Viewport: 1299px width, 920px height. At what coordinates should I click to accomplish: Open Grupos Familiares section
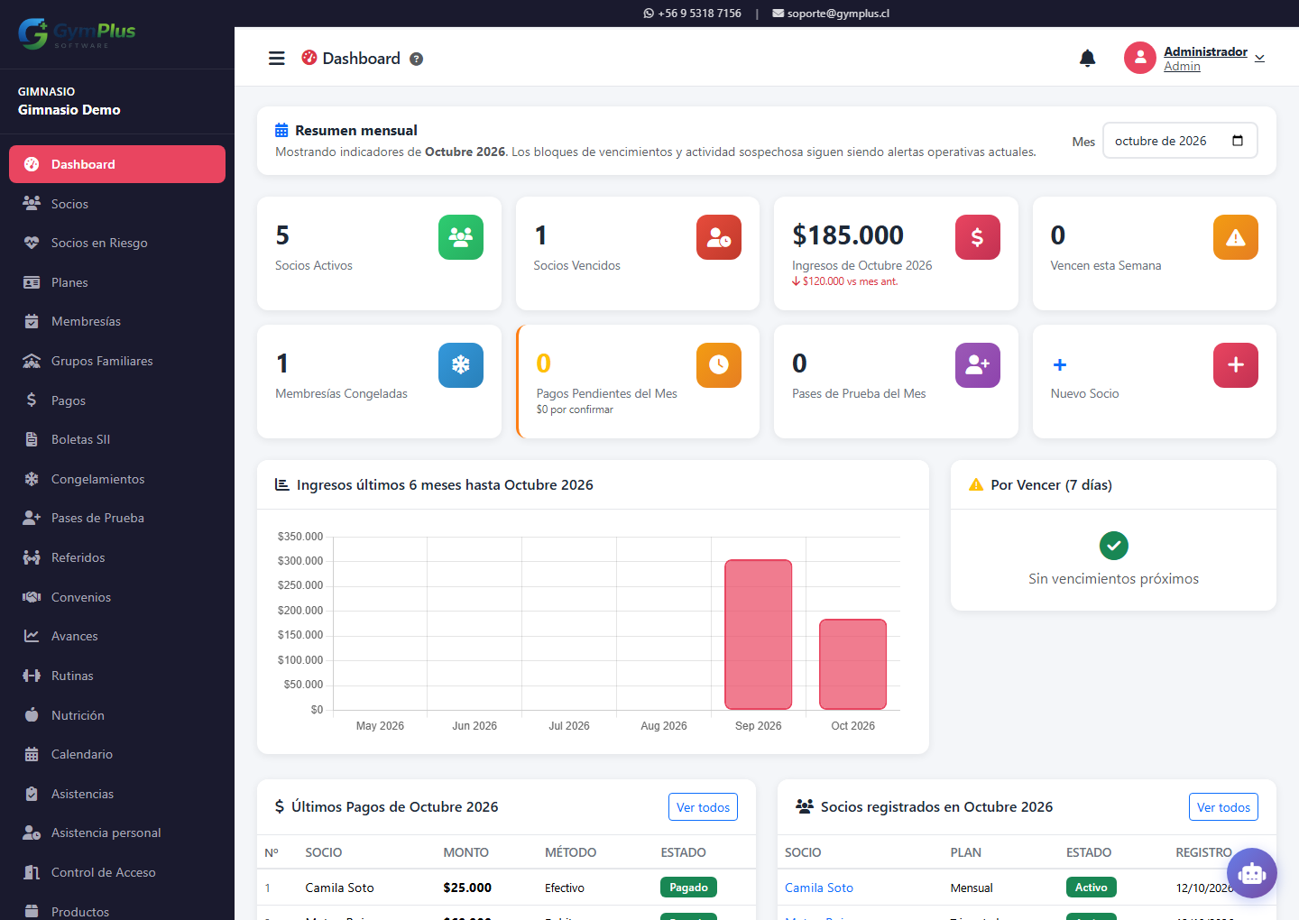click(x=117, y=361)
